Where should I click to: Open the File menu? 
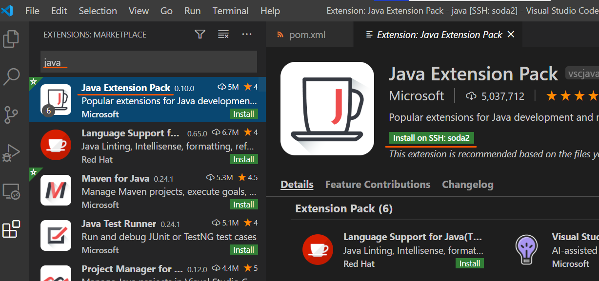(32, 11)
